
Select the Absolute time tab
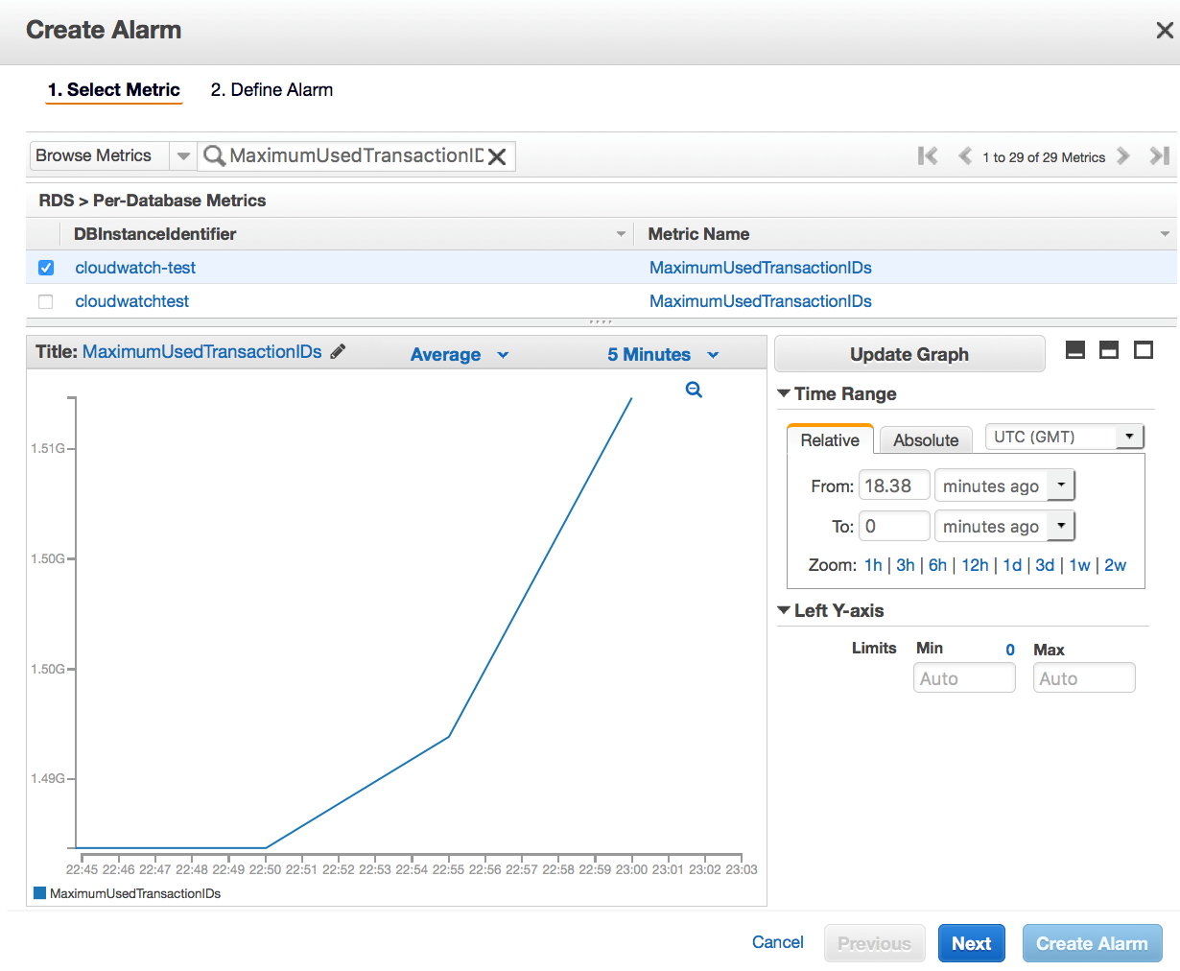(926, 439)
